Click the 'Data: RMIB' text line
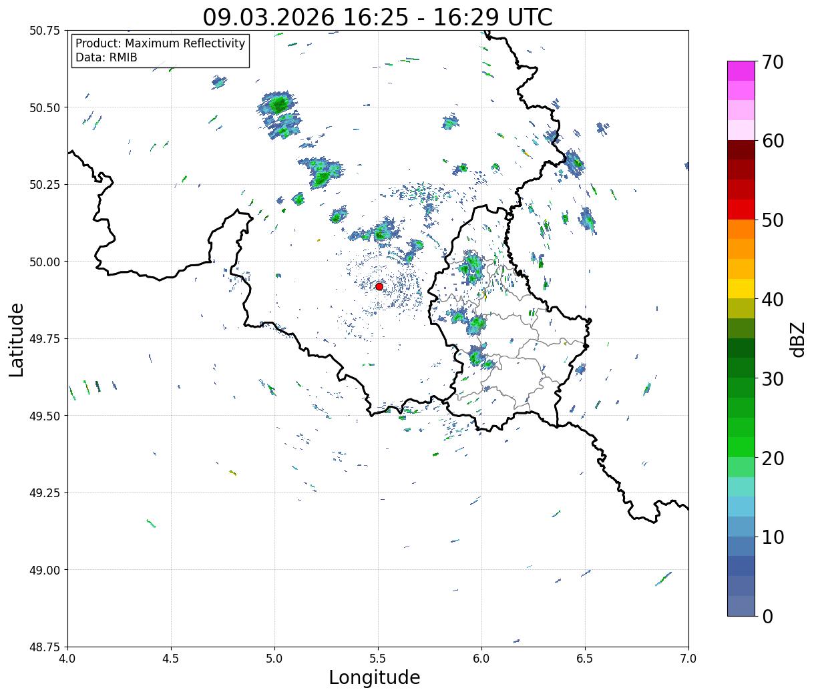Viewport: 814px width, 694px height. [106, 57]
